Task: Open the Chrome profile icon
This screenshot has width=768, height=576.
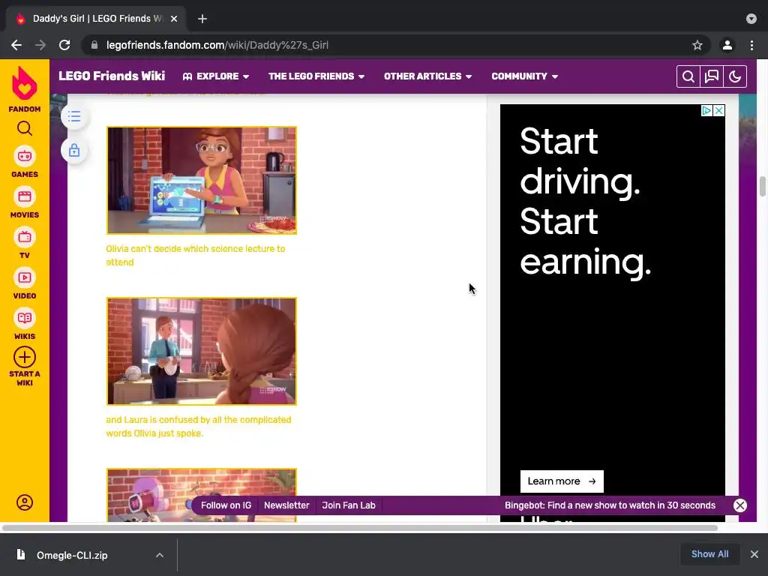Action: coord(727,45)
